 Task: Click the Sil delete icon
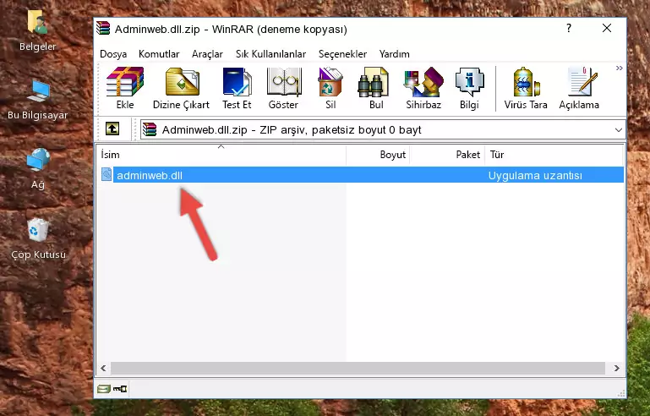click(330, 82)
